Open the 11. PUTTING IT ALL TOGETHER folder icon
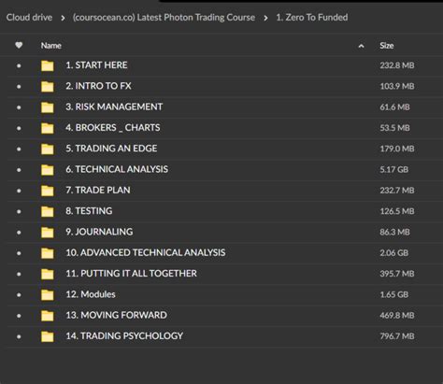This screenshot has height=384, width=443. (48, 274)
